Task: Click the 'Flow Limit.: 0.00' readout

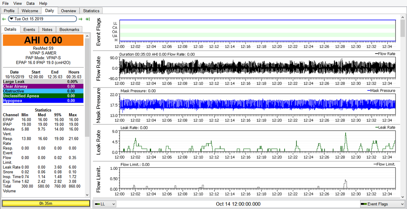Action: 135,165
